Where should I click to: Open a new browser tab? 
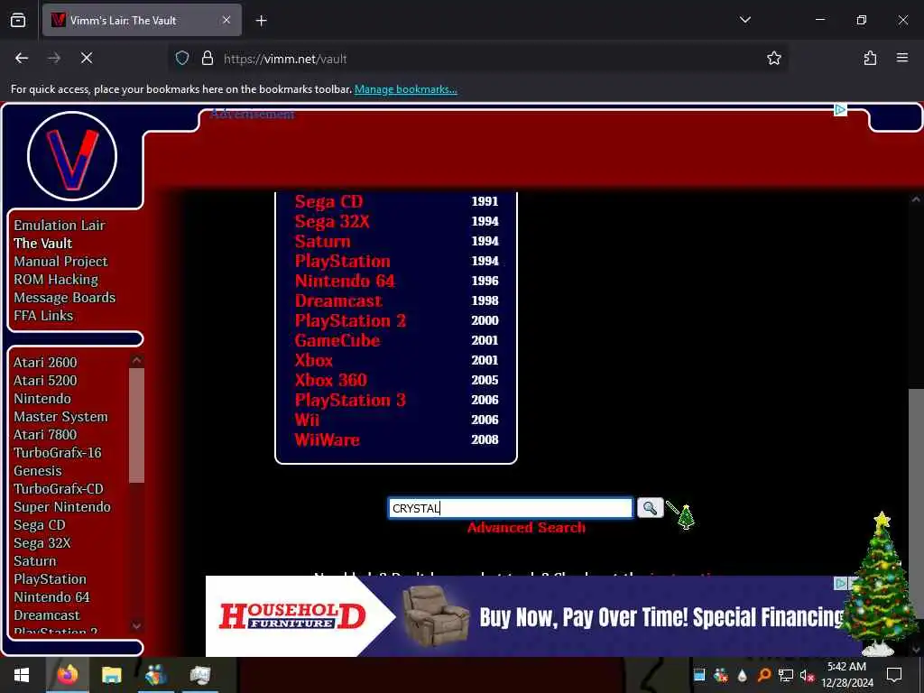(x=261, y=21)
